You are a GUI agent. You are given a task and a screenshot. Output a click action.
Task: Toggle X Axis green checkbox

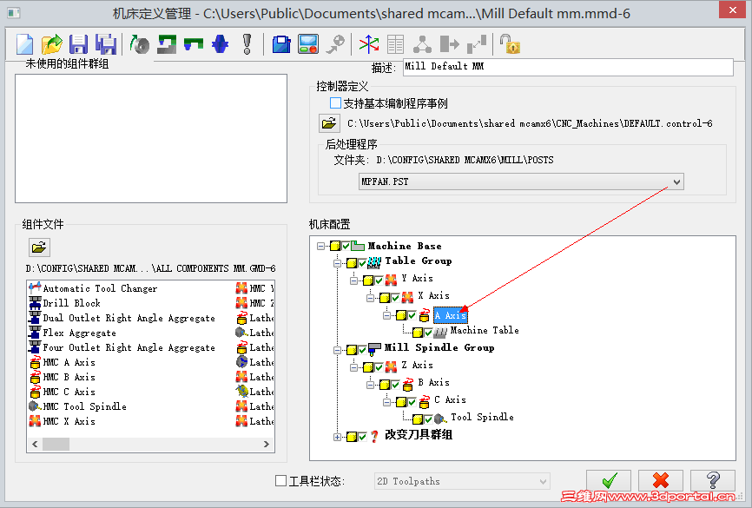click(x=395, y=298)
